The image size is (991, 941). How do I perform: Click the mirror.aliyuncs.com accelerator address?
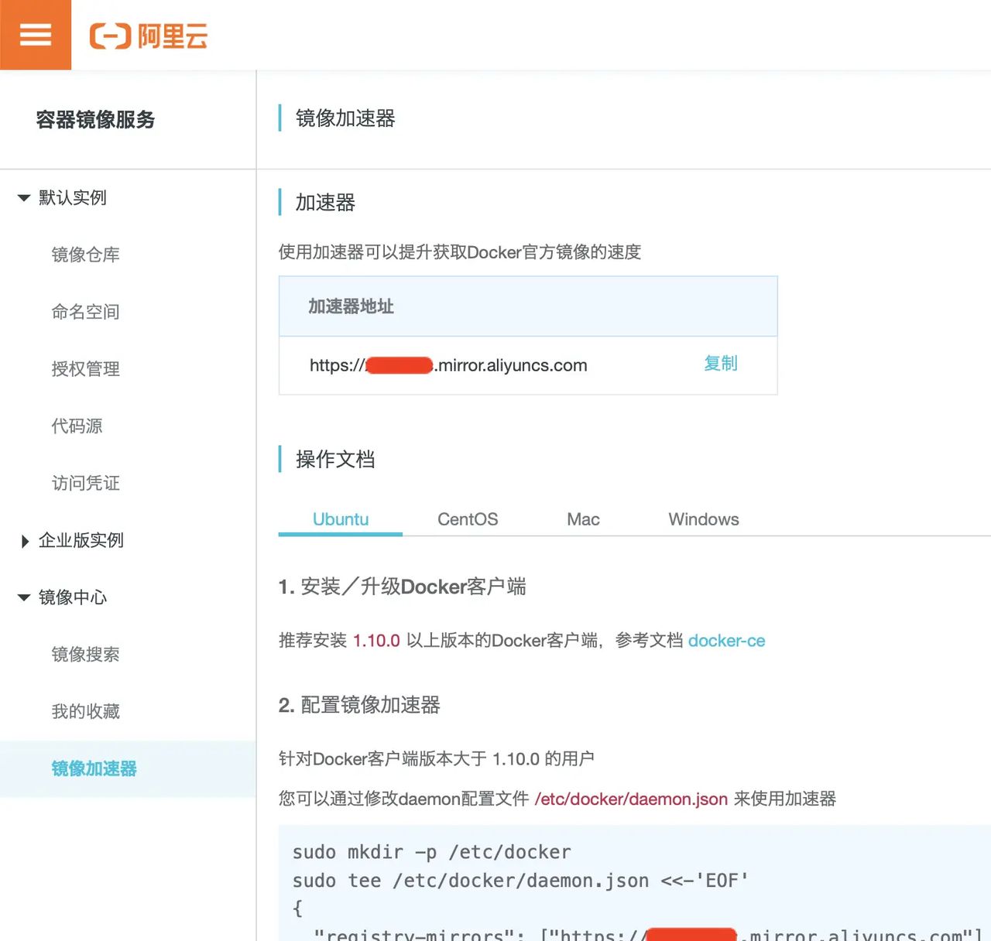pyautogui.click(x=448, y=365)
